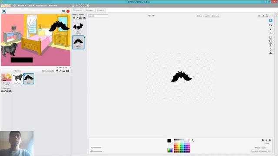This screenshot has width=278, height=156.
Task: Click the Añadir button
Action: (x=207, y=16)
